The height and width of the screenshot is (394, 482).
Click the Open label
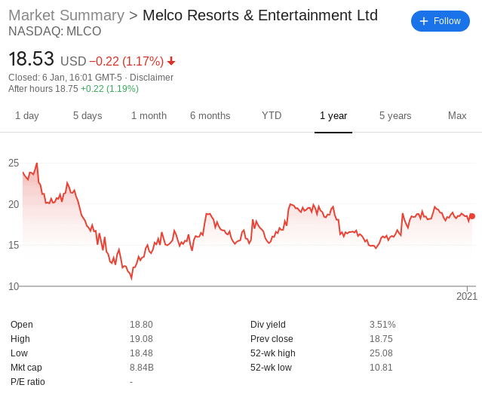click(22, 325)
